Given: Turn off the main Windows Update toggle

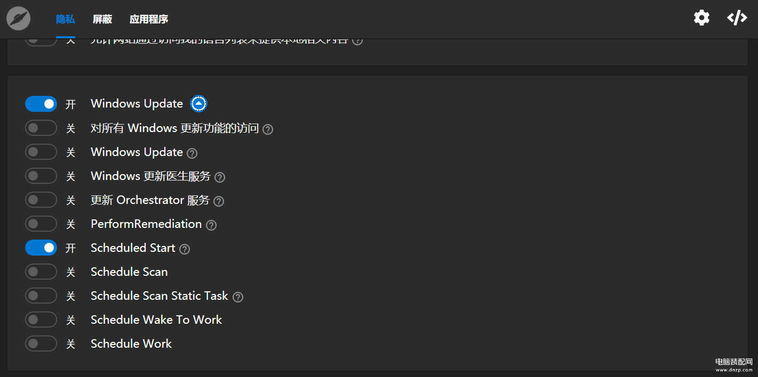Looking at the screenshot, I should pos(41,104).
